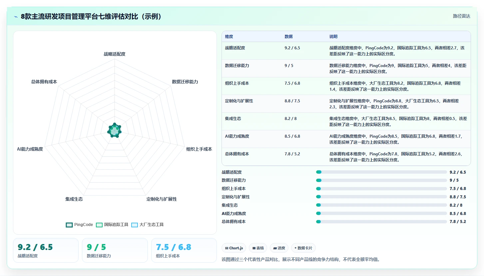The width and height of the screenshot is (484, 276).
Task: Click the 战略适配度 progress bar
Action: pyautogui.click(x=381, y=172)
